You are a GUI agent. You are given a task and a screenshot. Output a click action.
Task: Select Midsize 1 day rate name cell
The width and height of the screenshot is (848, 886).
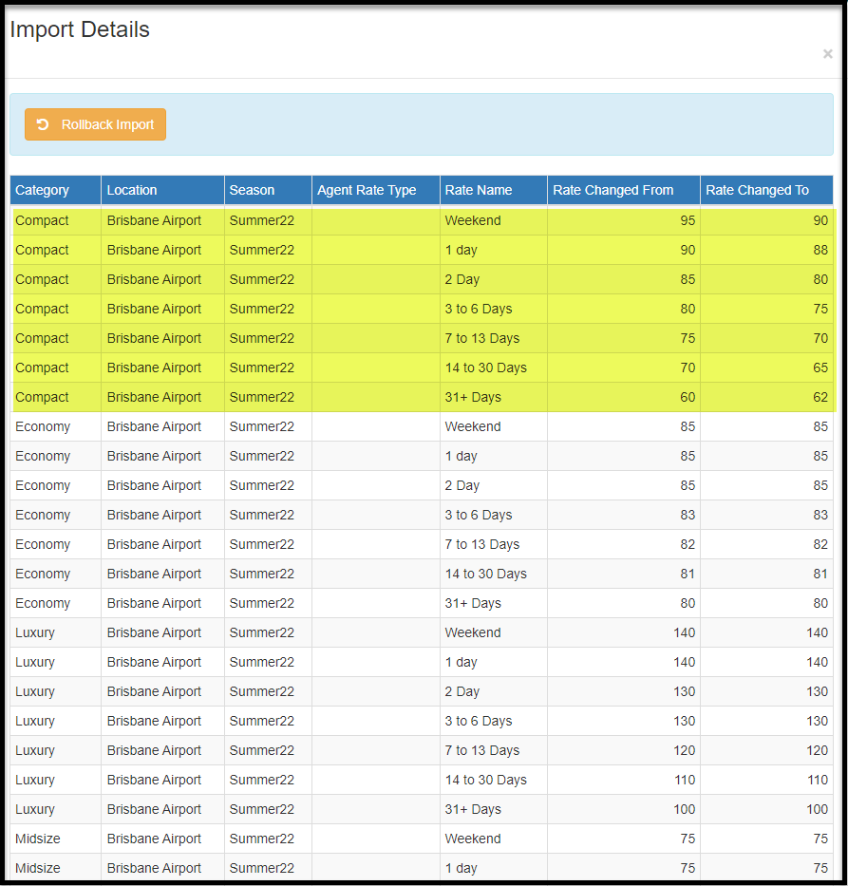pos(493,867)
